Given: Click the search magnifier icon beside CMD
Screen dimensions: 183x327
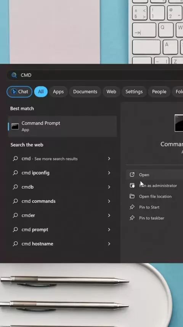Looking at the screenshot, I should coord(14,75).
